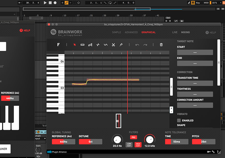The image size is (225, 158).
Task: Open the chain input dropdown
Action: [x=40, y=139]
